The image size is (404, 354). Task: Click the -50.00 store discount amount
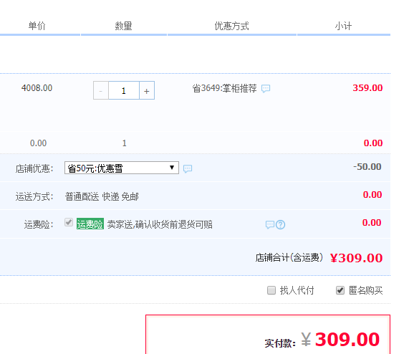(x=367, y=167)
